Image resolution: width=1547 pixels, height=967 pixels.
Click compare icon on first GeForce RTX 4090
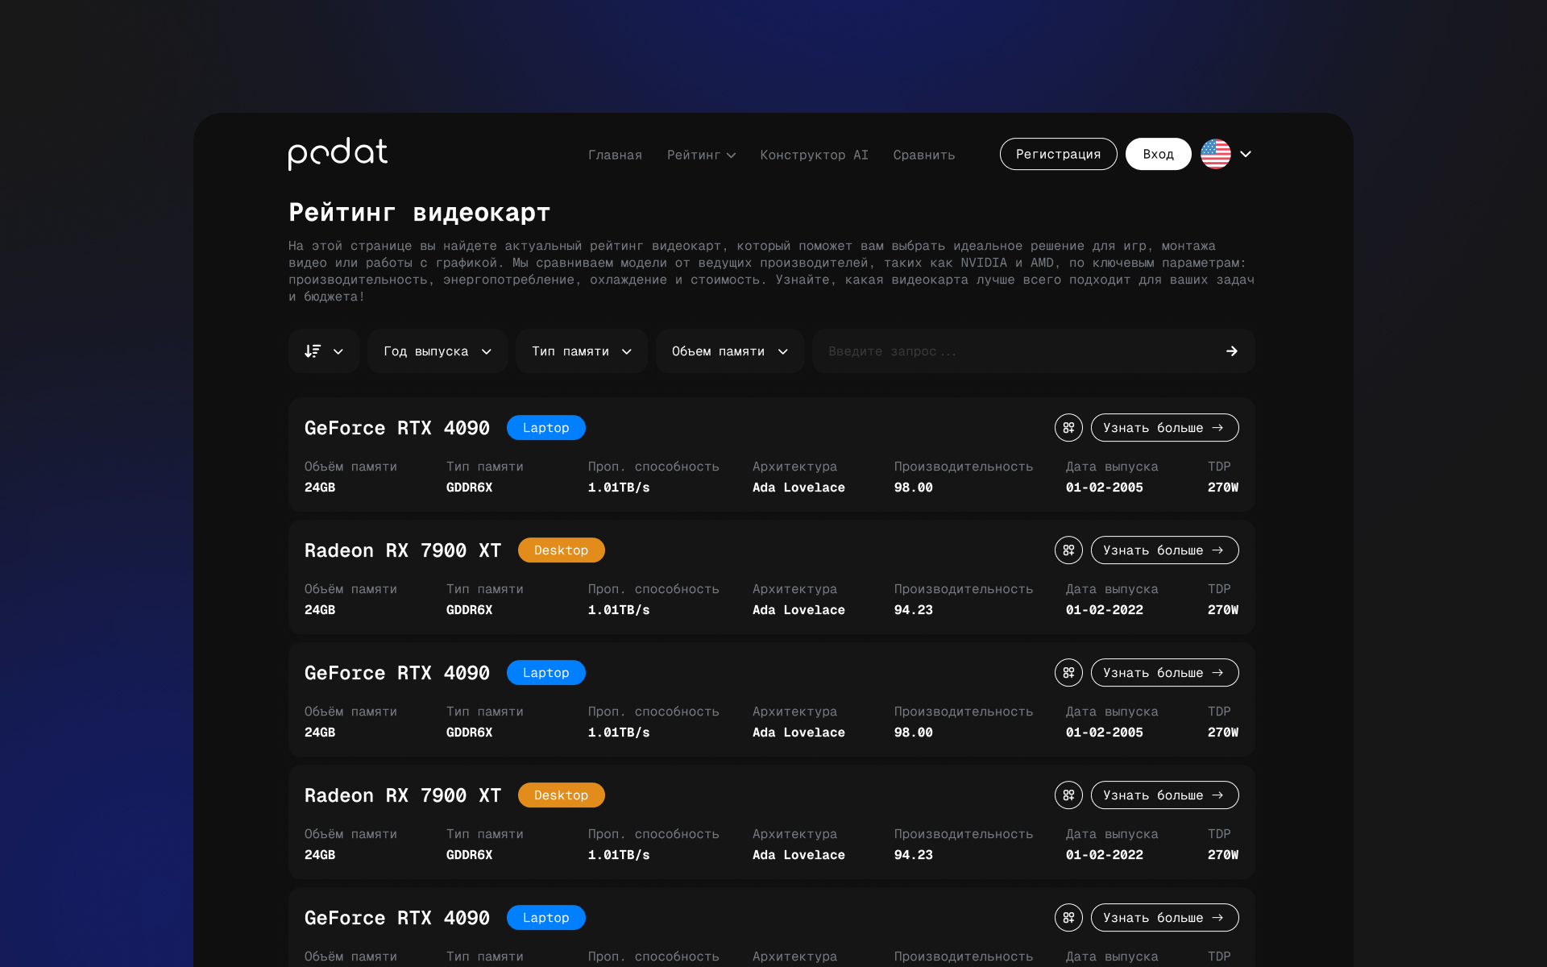point(1068,428)
